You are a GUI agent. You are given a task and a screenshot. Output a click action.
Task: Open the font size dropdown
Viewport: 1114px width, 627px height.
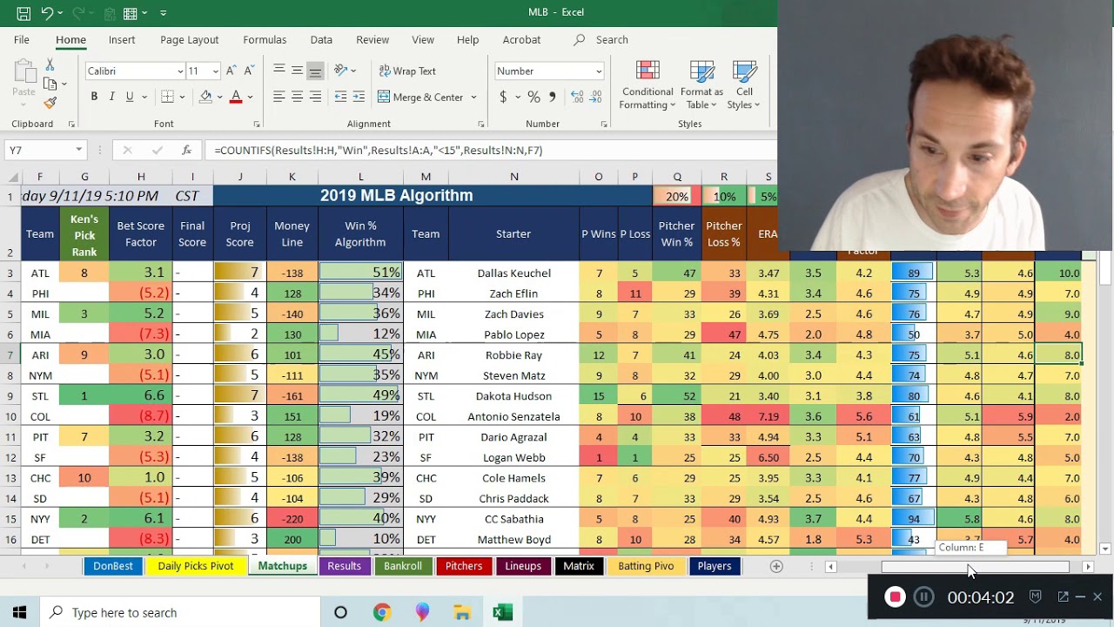point(216,71)
